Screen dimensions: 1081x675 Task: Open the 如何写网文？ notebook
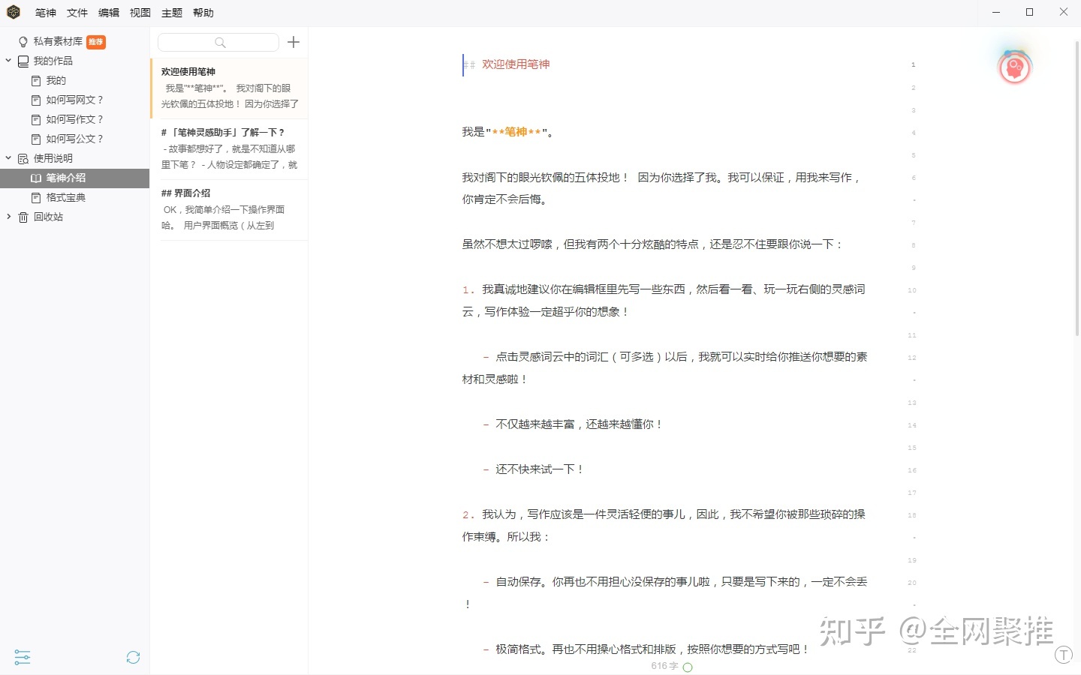[x=75, y=100]
